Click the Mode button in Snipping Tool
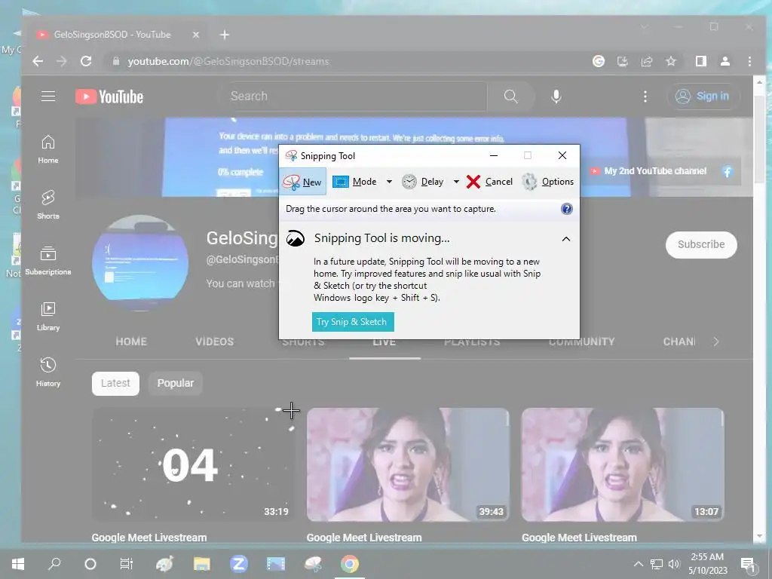 (354, 182)
